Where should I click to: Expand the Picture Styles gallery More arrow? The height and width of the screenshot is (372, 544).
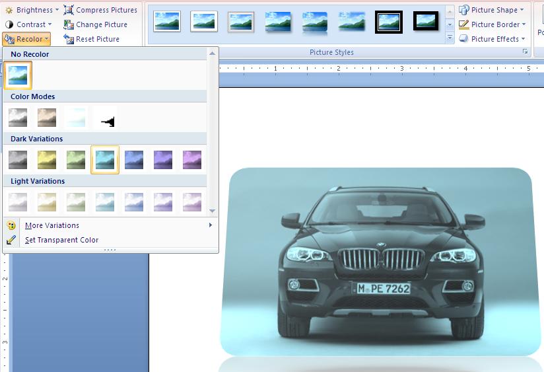pos(450,38)
